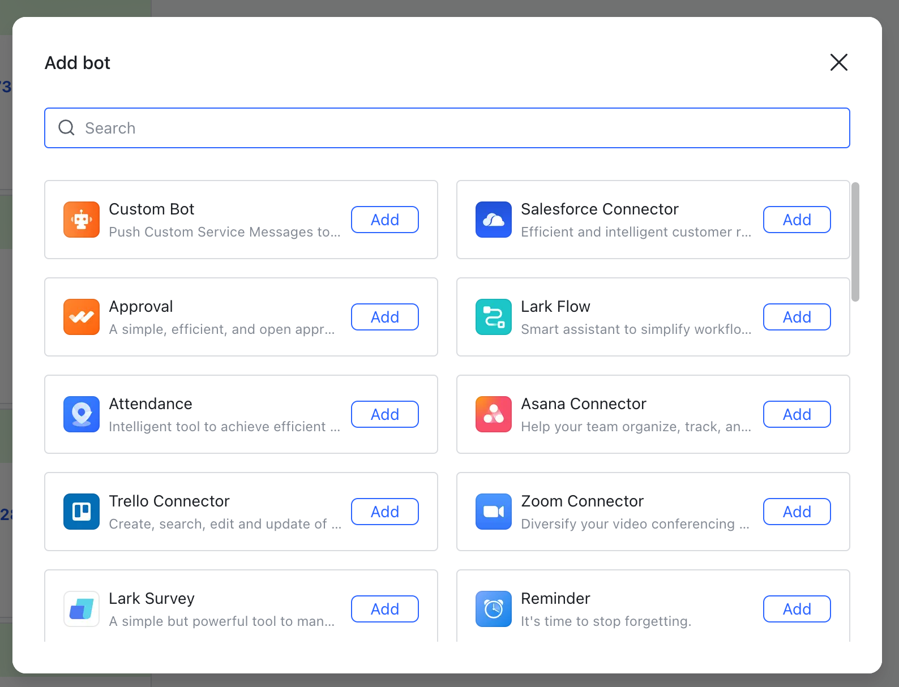Viewport: 899px width, 687px height.
Task: Click the Reminder alarm clock icon
Action: coord(494,609)
